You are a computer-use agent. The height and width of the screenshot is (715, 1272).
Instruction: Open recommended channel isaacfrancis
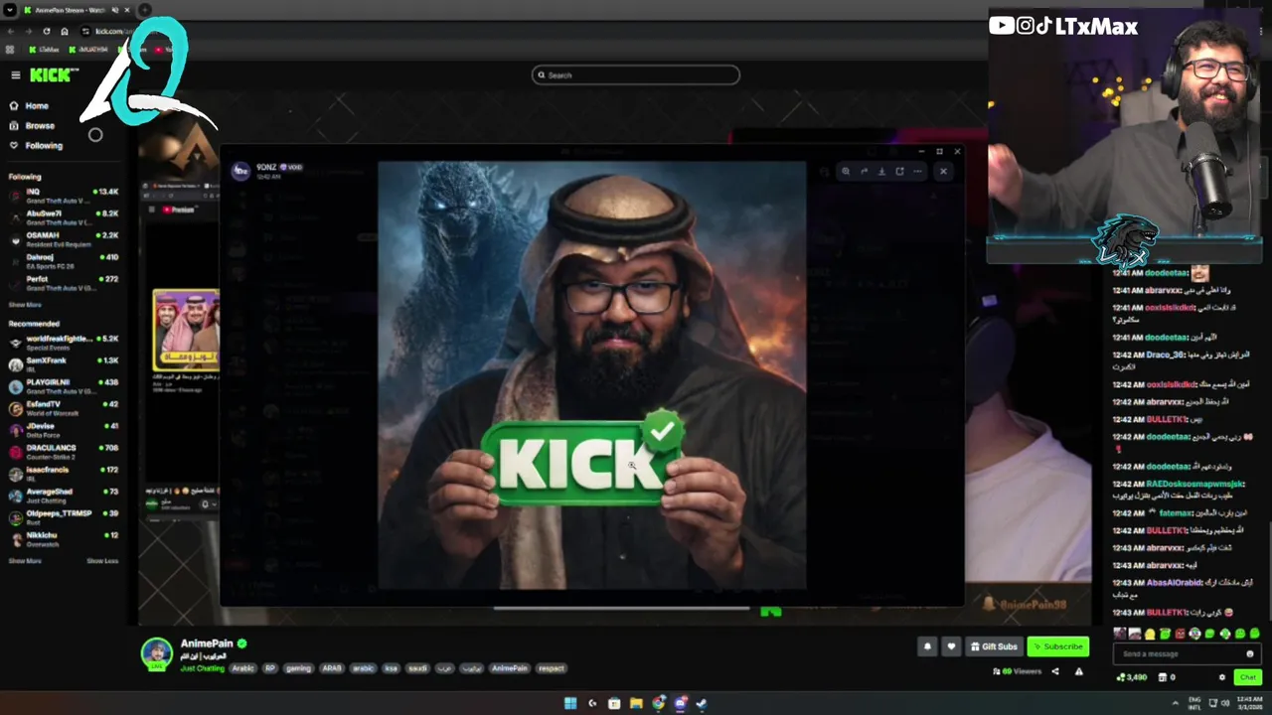click(x=64, y=474)
